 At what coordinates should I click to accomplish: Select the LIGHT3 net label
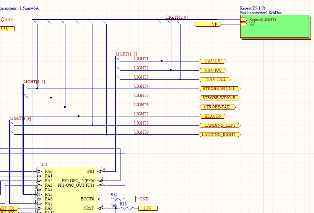(x=141, y=77)
